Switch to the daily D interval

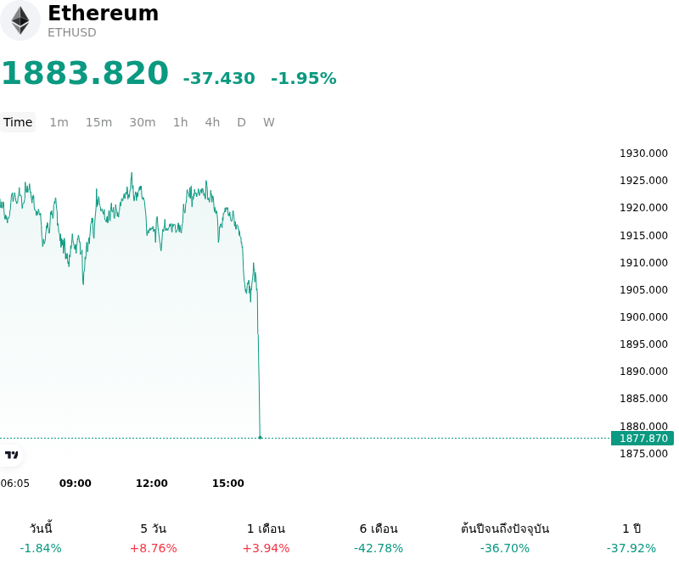pyautogui.click(x=241, y=122)
